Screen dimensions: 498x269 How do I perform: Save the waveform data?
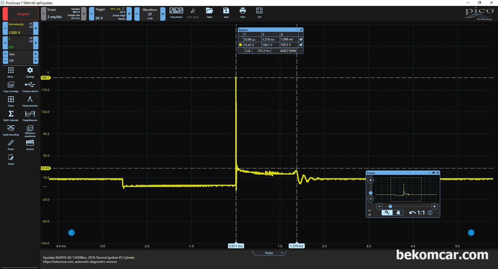(226, 13)
